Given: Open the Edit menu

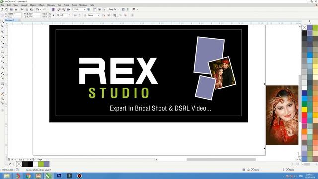Looking at the screenshot, I should [9, 5].
